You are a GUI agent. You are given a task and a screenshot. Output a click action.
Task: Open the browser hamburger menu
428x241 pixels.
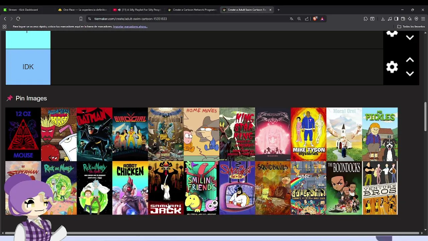[x=423, y=19]
